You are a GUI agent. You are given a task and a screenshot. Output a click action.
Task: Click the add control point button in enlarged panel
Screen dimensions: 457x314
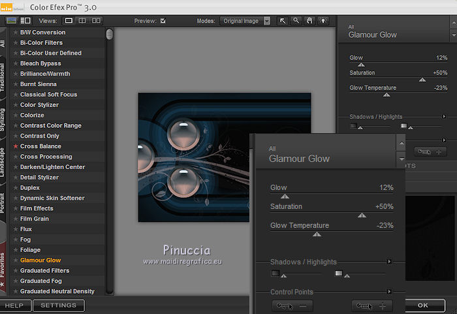372,306
